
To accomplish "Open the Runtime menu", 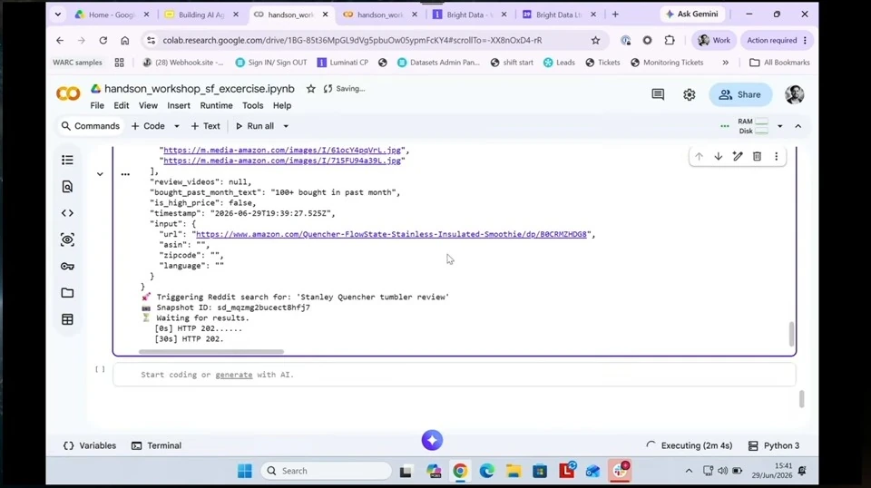I will click(216, 105).
